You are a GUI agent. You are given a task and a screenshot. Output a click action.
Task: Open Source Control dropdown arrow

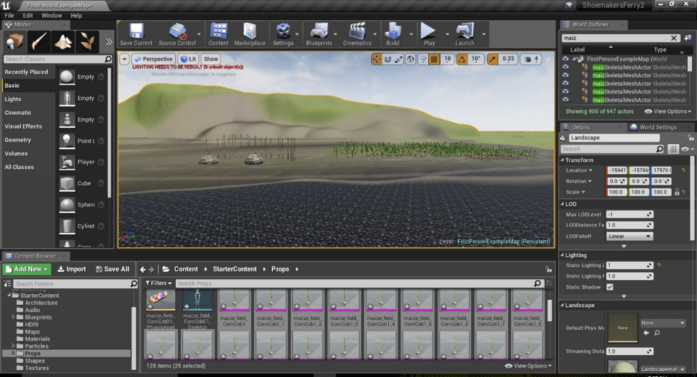tap(199, 34)
